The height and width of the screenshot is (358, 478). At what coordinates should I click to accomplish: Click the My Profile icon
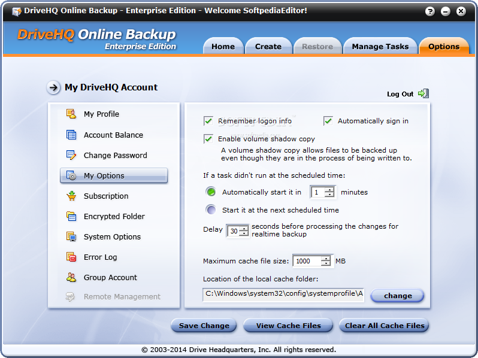71,114
